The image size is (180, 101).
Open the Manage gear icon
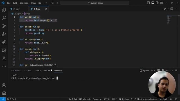[x=4, y=93]
